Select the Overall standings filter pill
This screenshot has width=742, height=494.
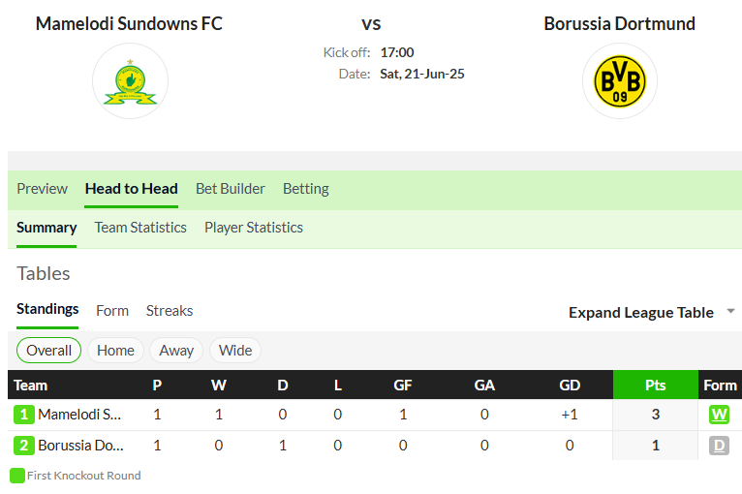tap(48, 350)
